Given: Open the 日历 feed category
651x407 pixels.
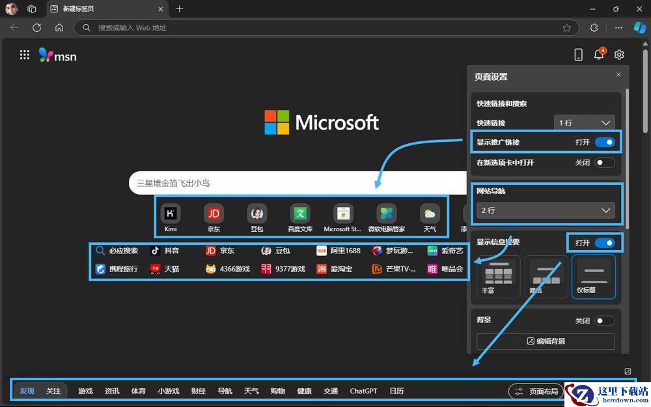Looking at the screenshot, I should [x=397, y=391].
